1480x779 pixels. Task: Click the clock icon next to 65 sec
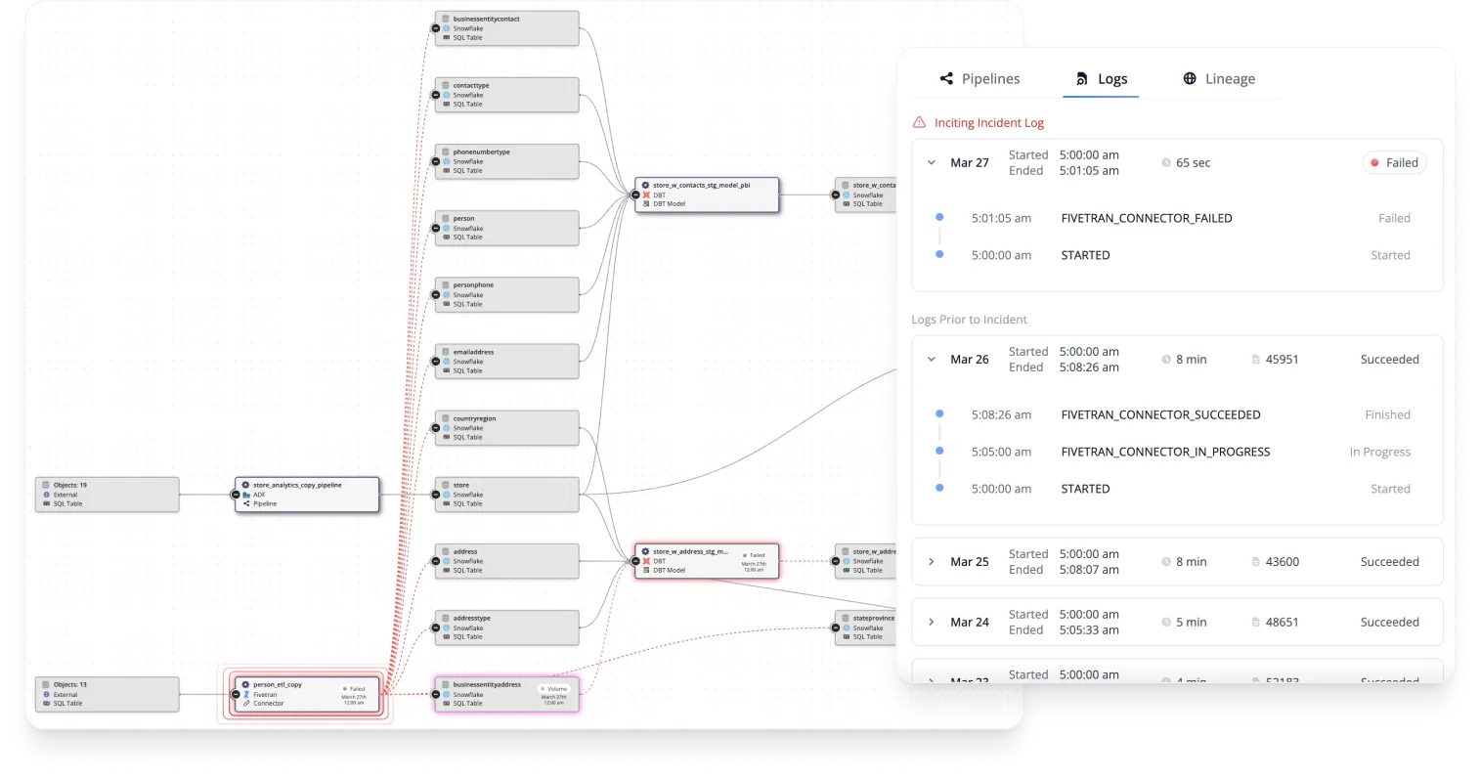[x=1166, y=163]
